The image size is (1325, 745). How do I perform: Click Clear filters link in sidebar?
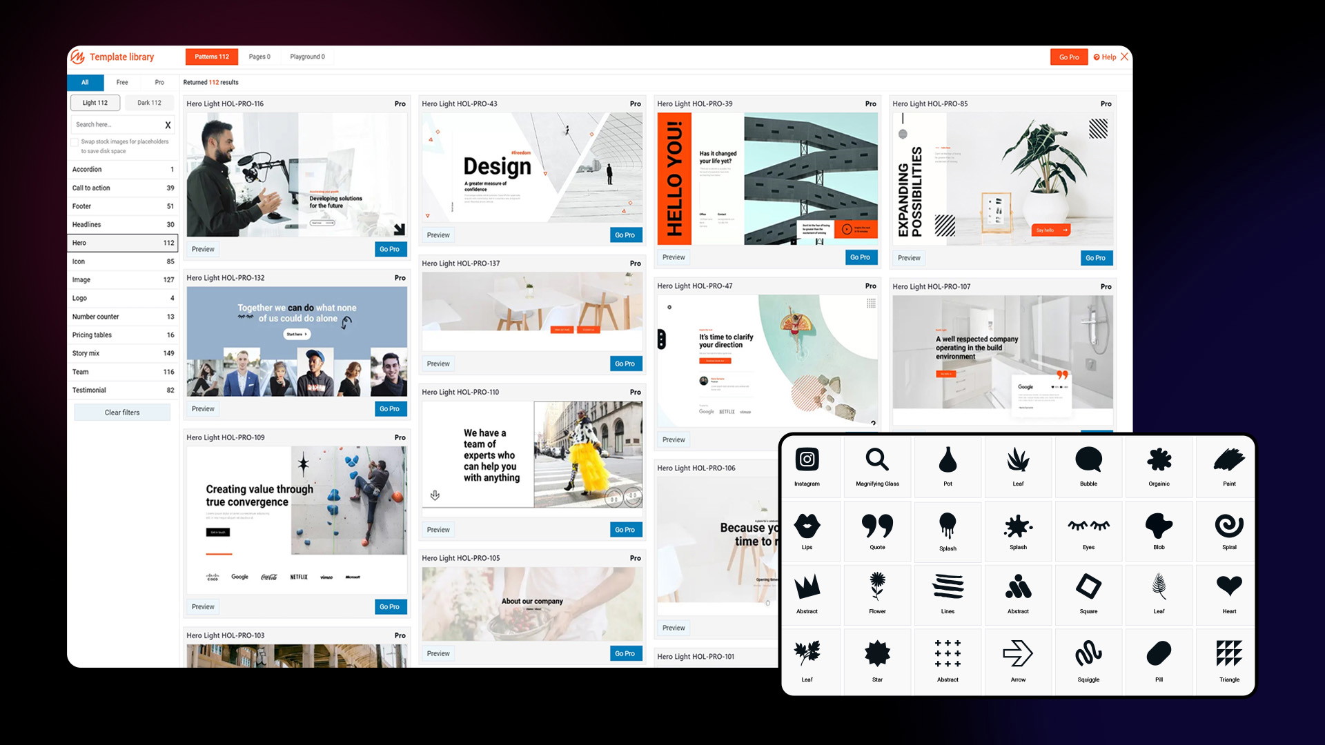point(123,412)
